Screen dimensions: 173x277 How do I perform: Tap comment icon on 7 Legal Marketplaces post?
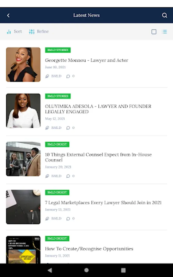click(x=68, y=219)
